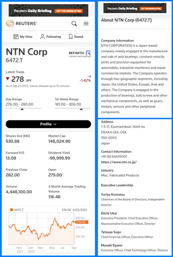Open the search magnifier icon

pyautogui.click(x=74, y=24)
